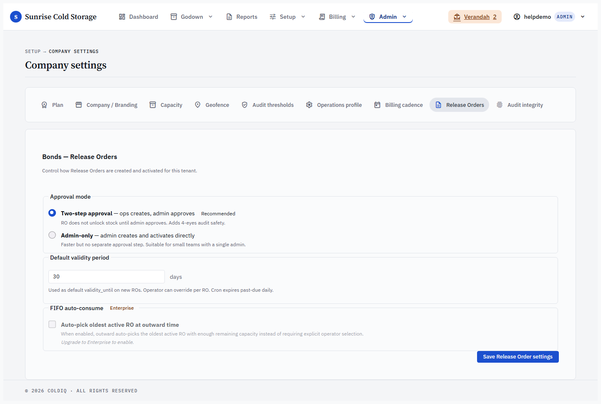Click the Enterprise badge beside FIFO auto-consume
601x404 pixels.
tap(122, 308)
